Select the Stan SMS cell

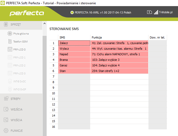pyautogui.click(x=74, y=71)
